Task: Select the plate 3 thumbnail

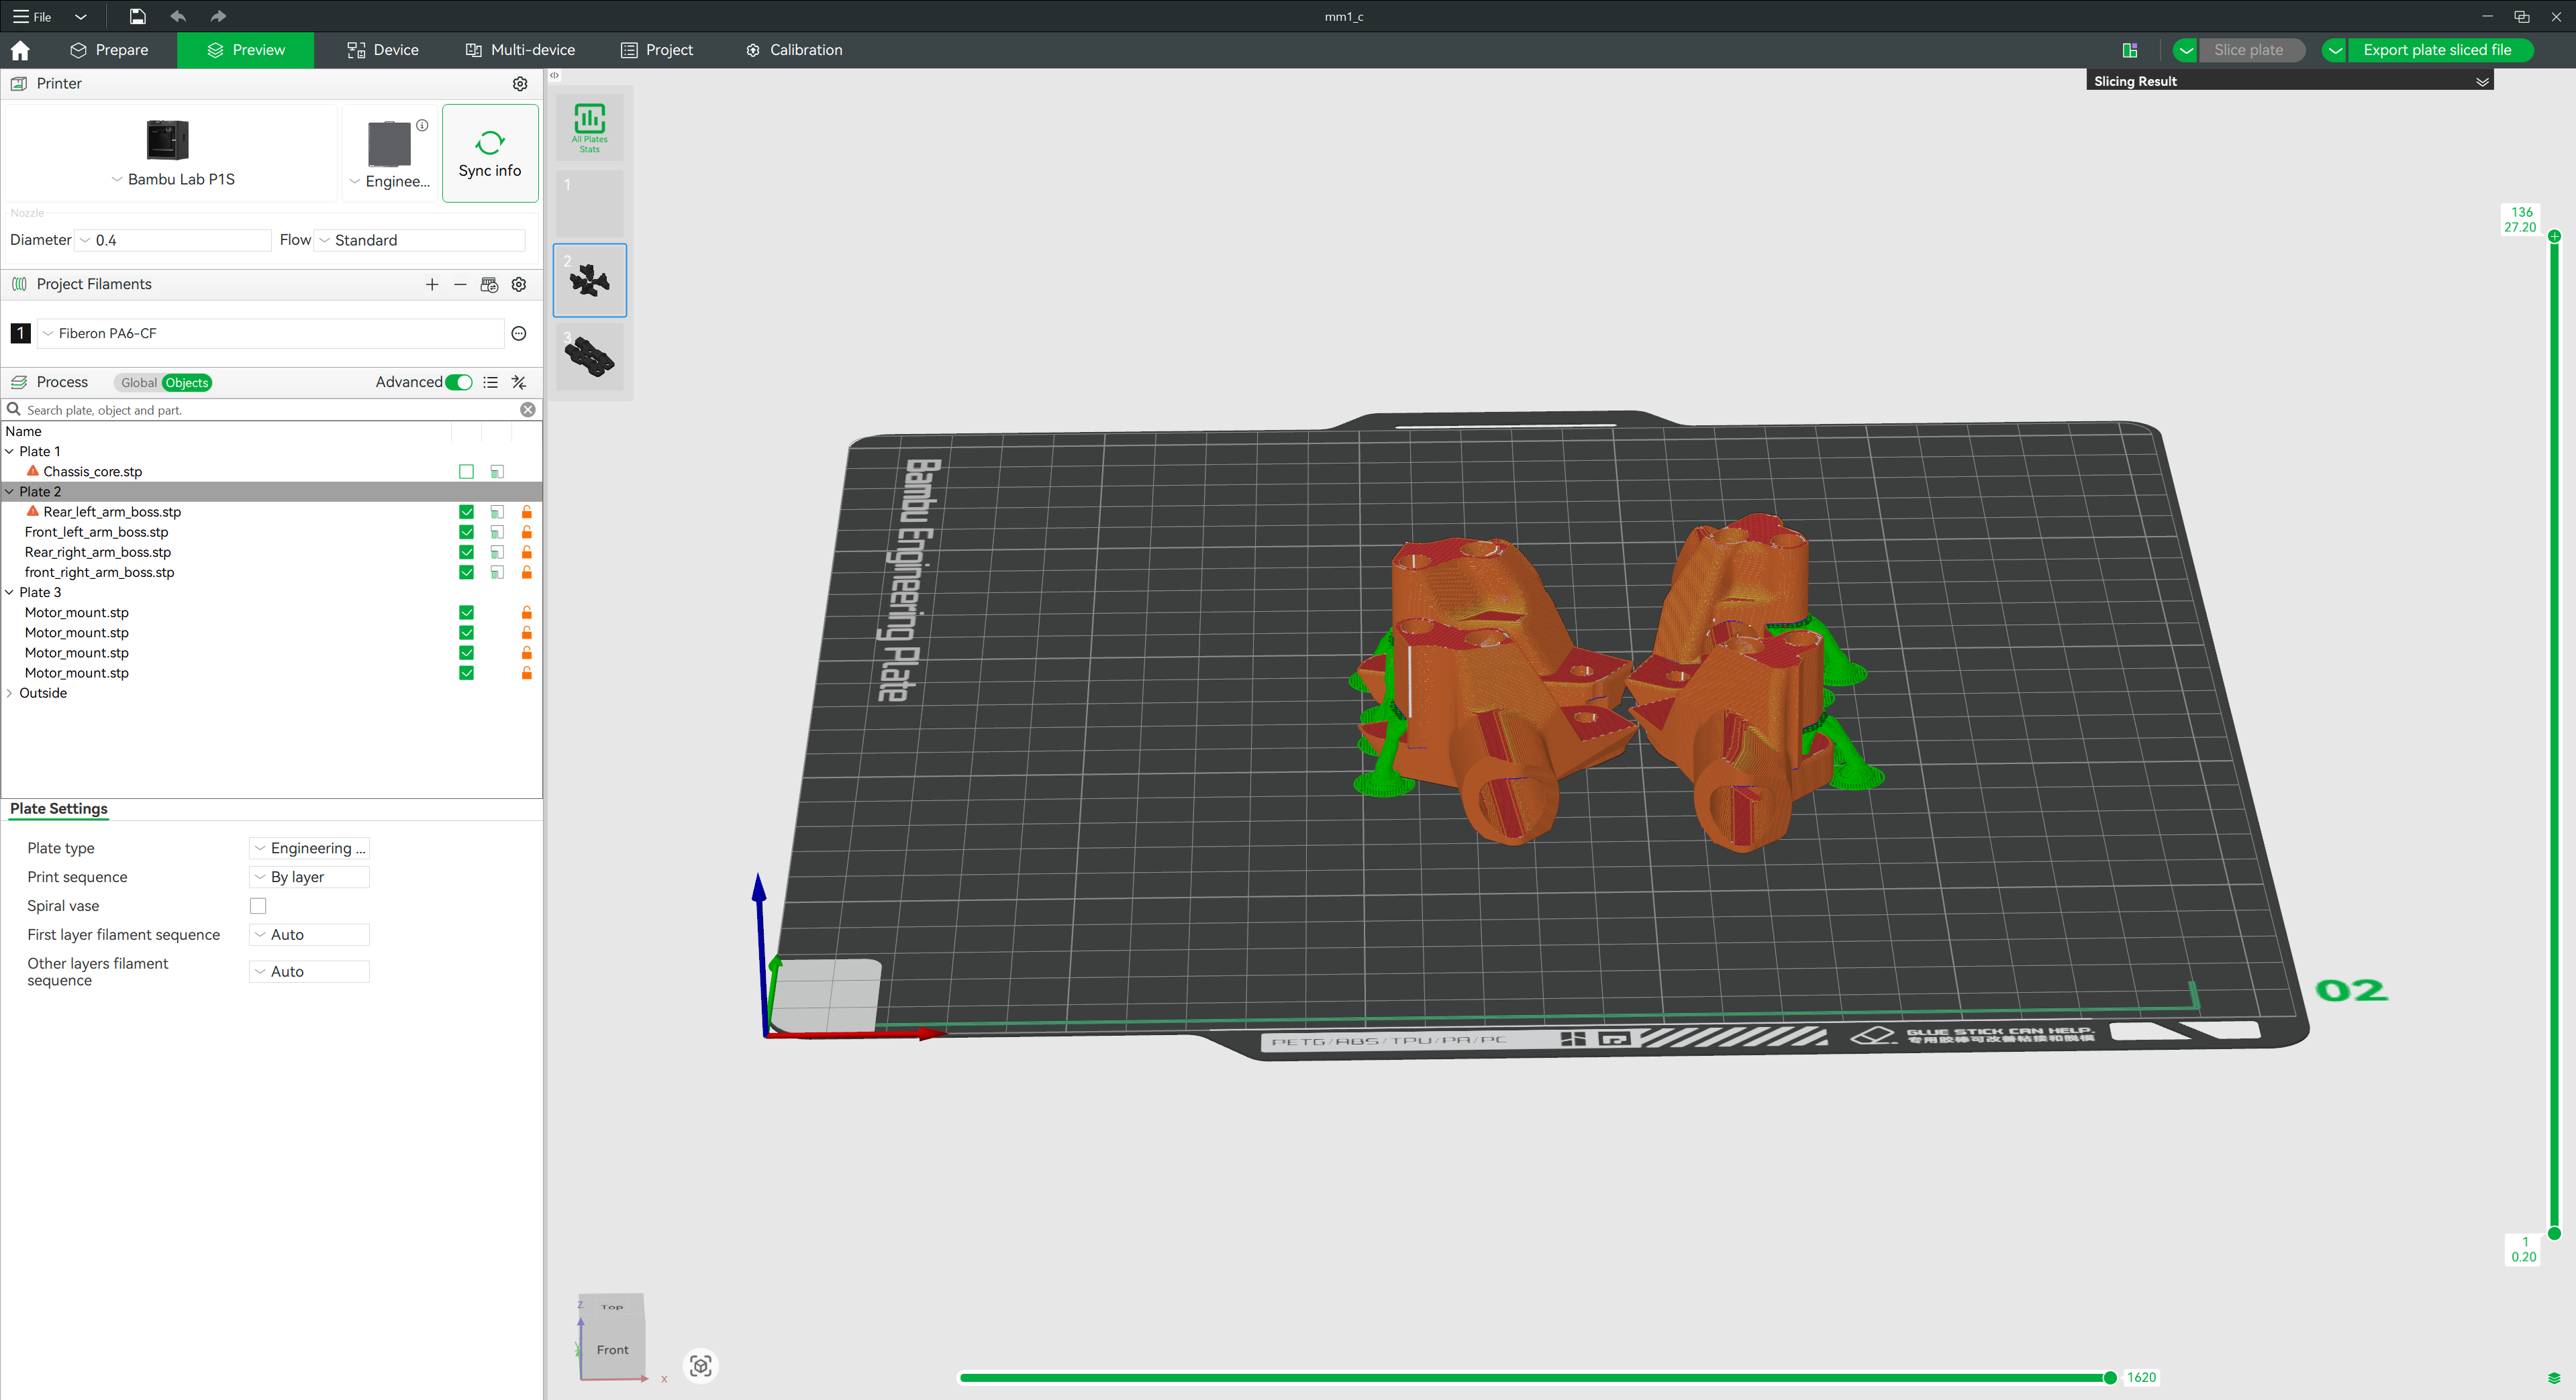Action: click(x=589, y=357)
